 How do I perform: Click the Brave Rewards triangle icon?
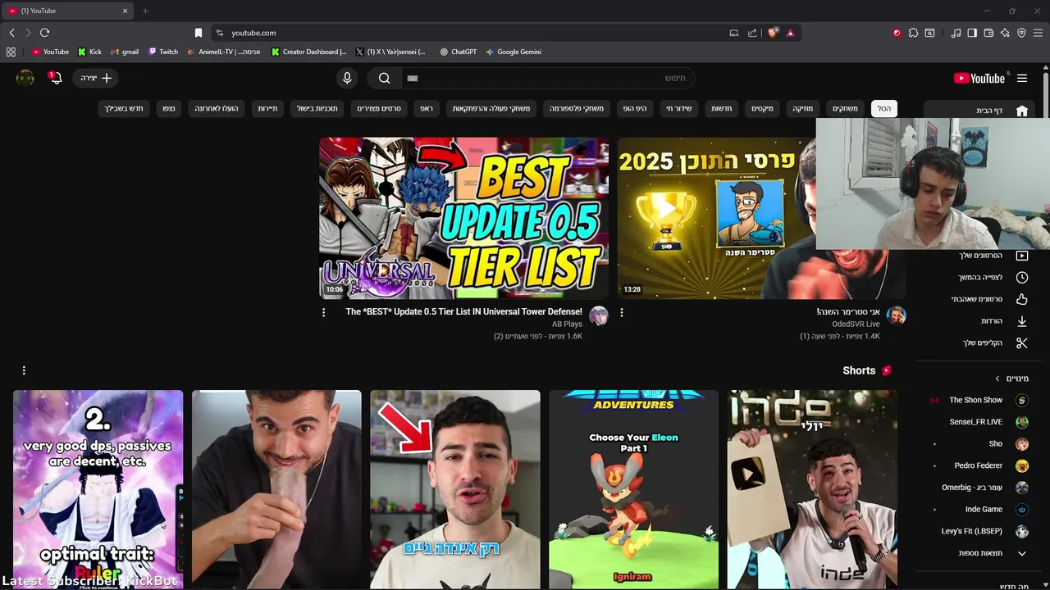[x=790, y=33]
